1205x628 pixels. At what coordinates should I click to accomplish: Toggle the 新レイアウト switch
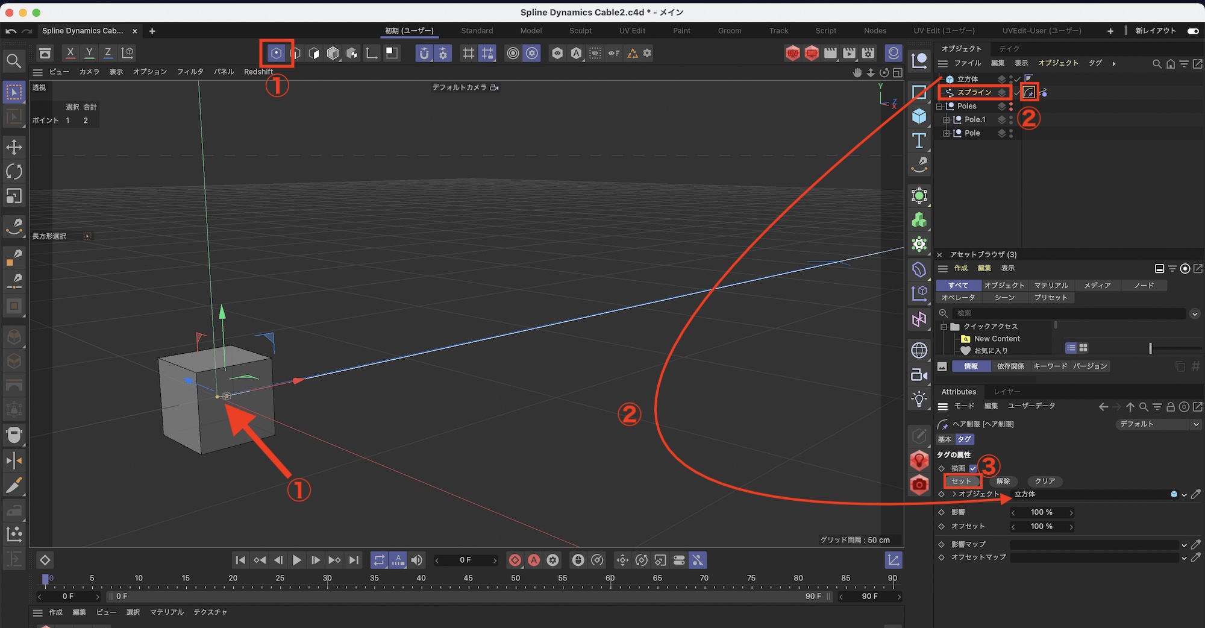[x=1192, y=31]
